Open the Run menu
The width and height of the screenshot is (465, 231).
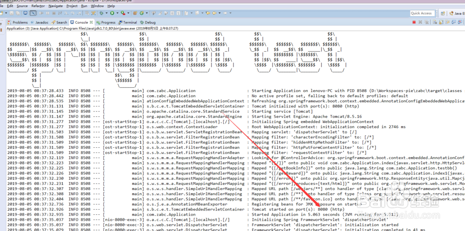point(84,6)
